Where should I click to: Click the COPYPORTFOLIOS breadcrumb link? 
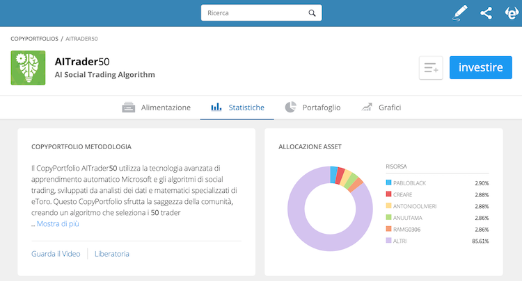click(x=34, y=39)
